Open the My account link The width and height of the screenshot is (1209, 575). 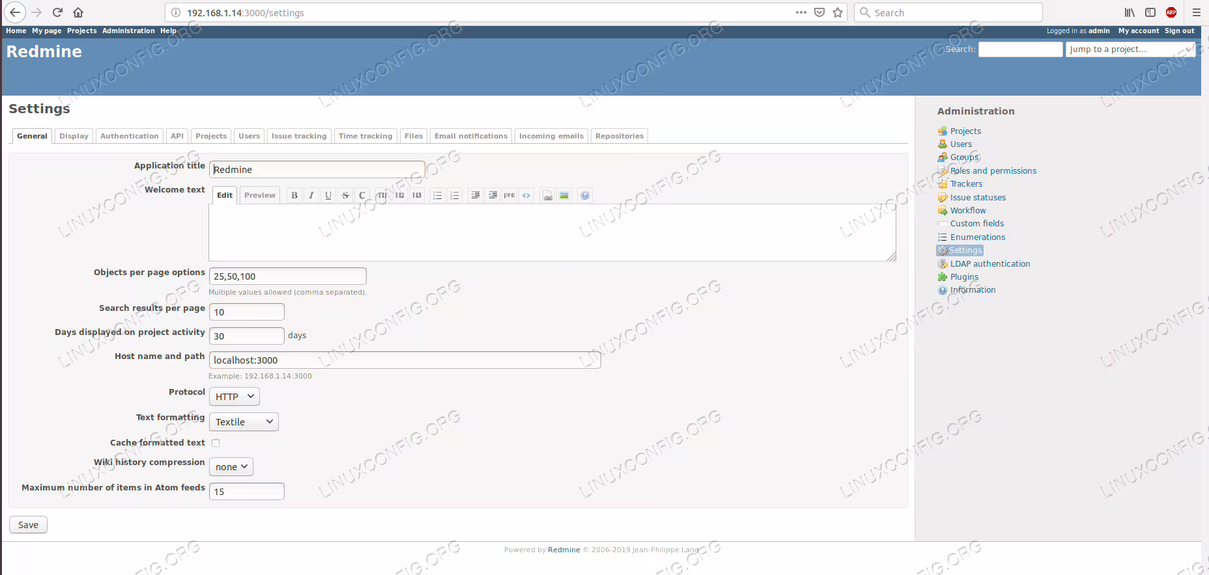1139,31
